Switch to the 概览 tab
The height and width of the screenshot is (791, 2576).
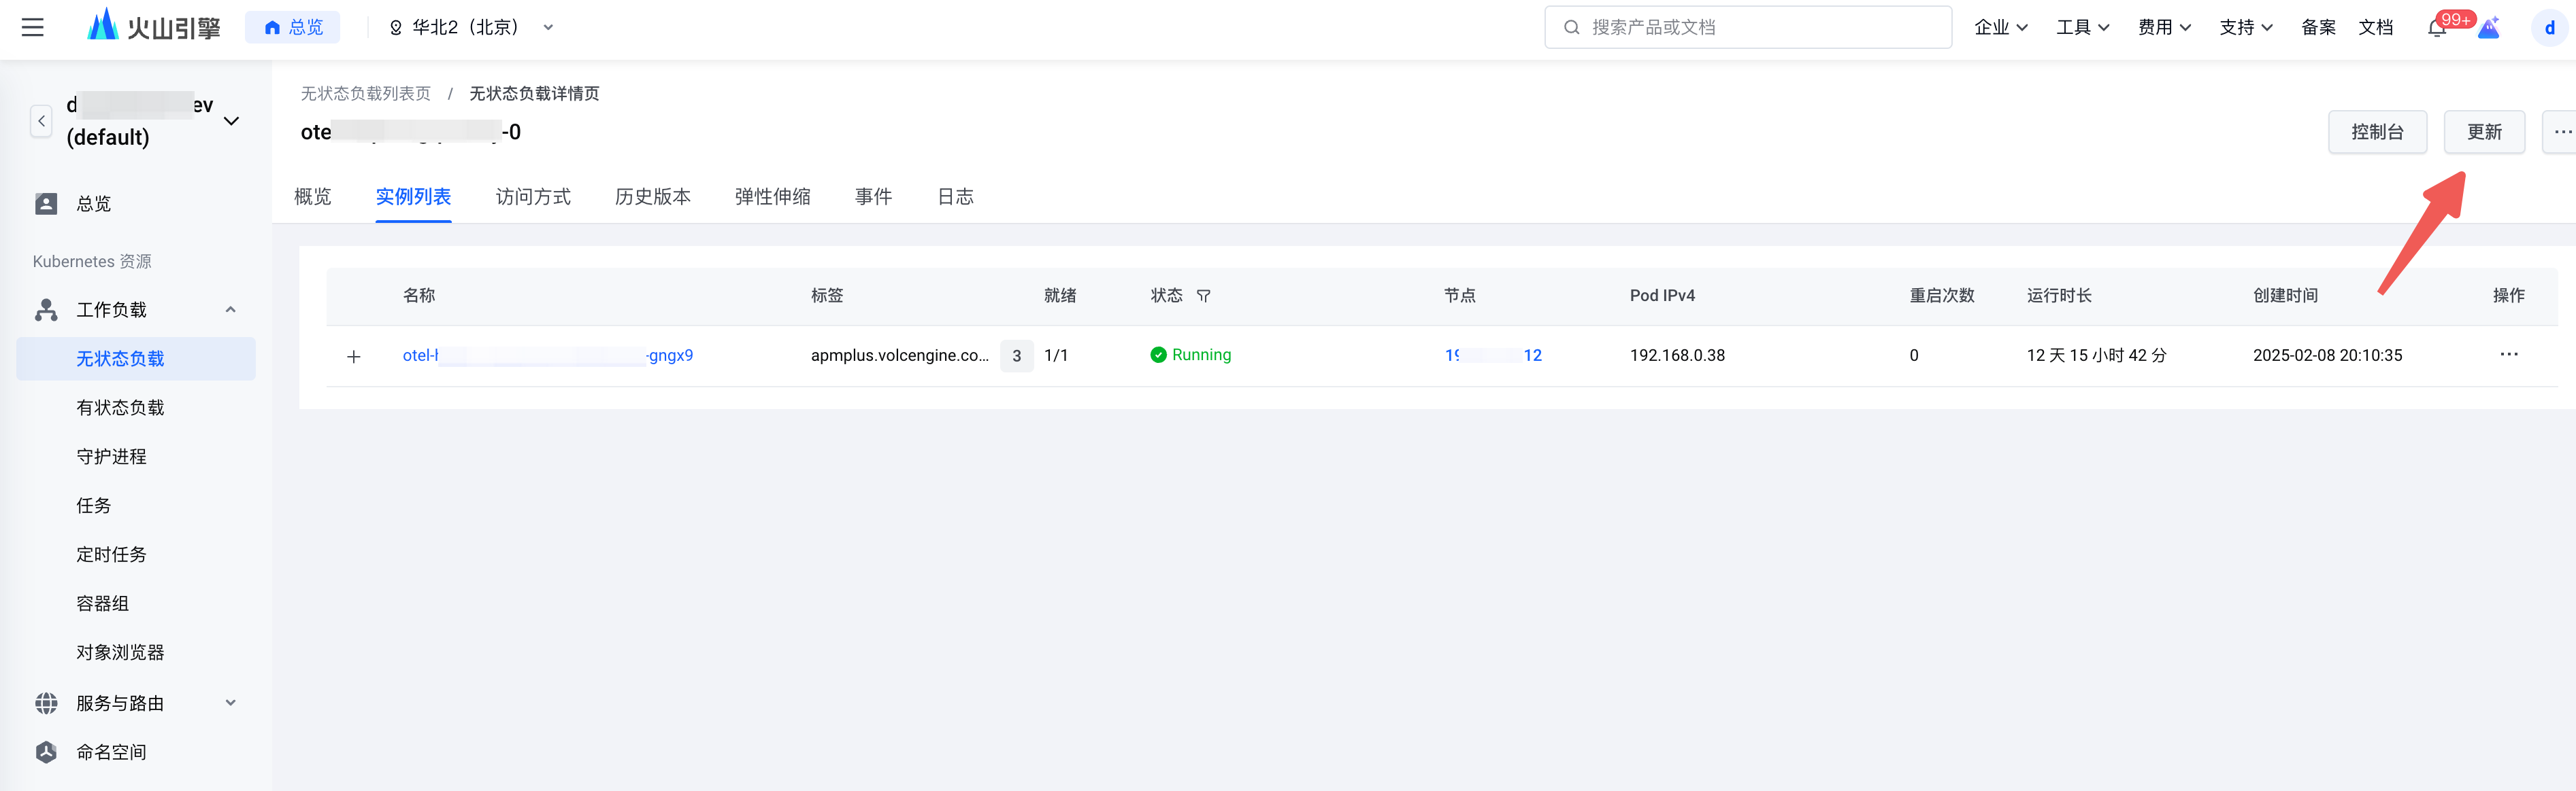click(313, 197)
